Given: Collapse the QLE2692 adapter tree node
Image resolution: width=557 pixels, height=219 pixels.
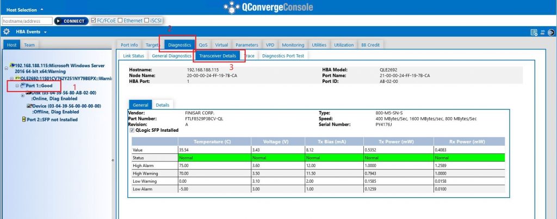Looking at the screenshot, I should click(12, 78).
